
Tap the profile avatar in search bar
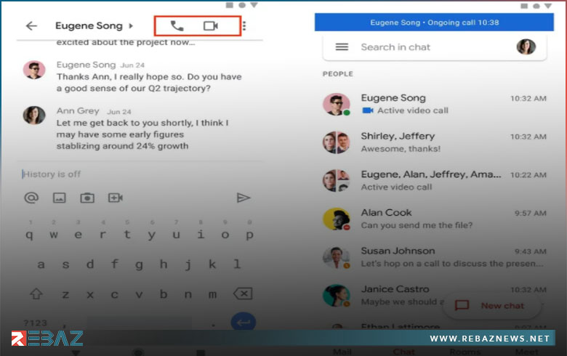526,47
